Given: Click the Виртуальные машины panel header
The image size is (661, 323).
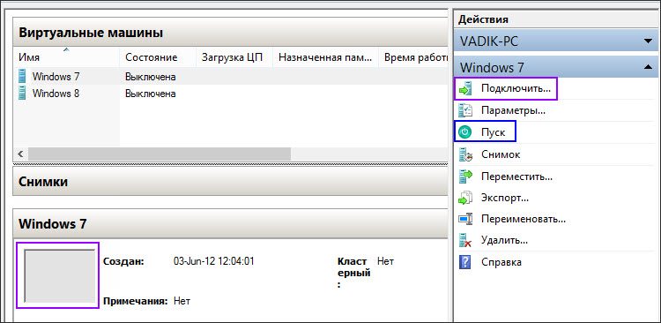Looking at the screenshot, I should tap(230, 32).
